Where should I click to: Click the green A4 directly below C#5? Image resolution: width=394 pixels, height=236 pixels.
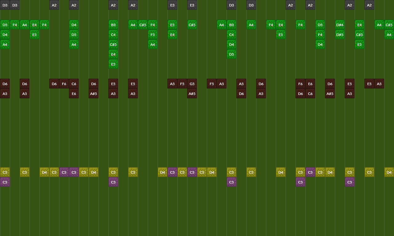(x=389, y=34)
